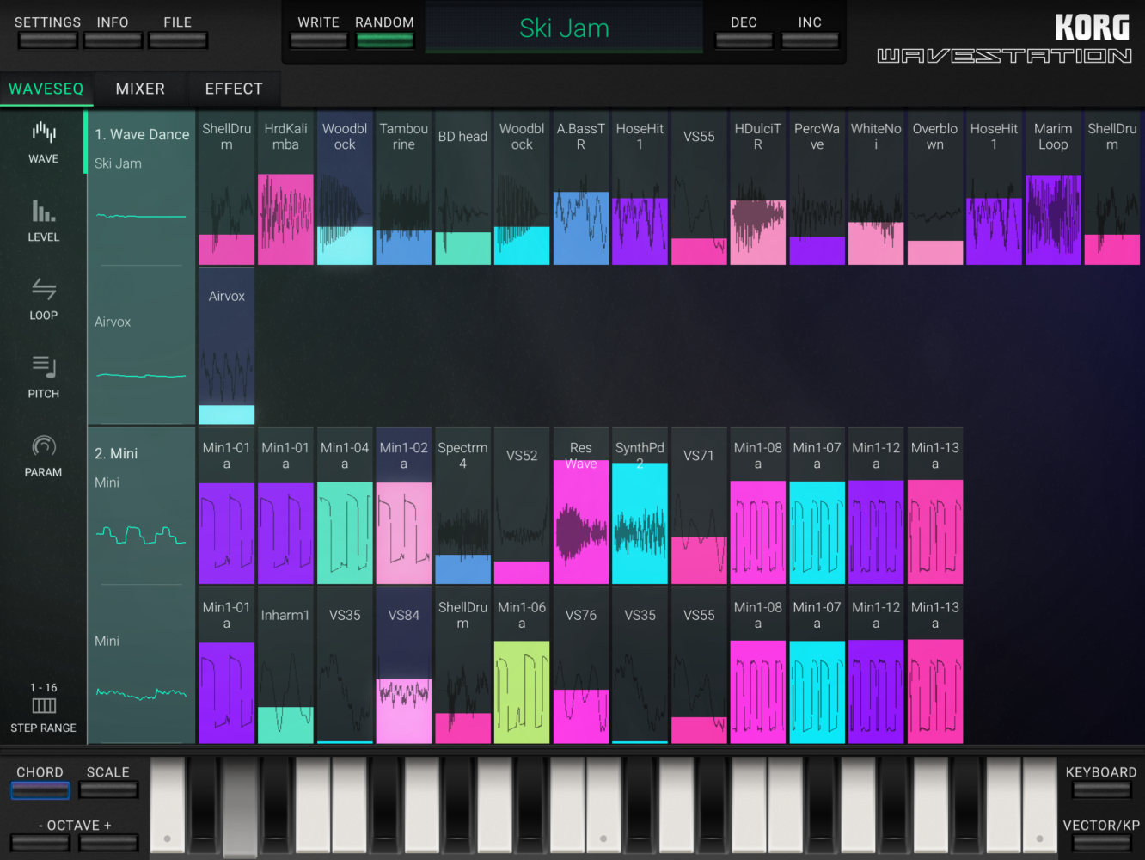Open the EFFECT tab
This screenshot has height=860, width=1145.
point(234,89)
